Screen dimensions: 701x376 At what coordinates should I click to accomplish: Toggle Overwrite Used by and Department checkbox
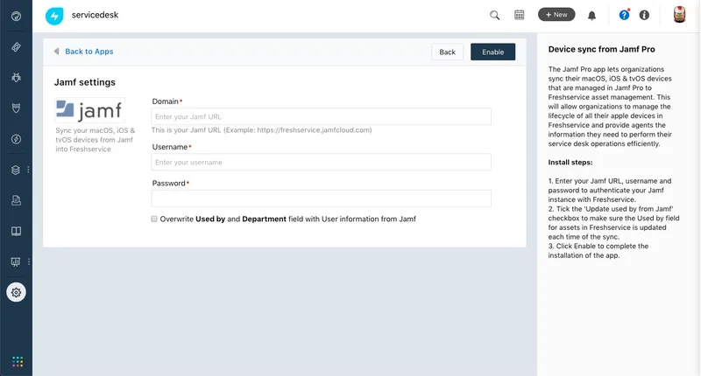154,219
